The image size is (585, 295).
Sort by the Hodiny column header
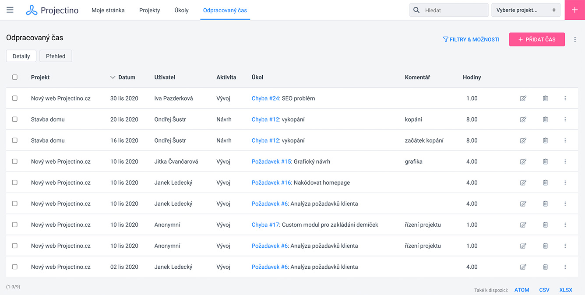(472, 77)
